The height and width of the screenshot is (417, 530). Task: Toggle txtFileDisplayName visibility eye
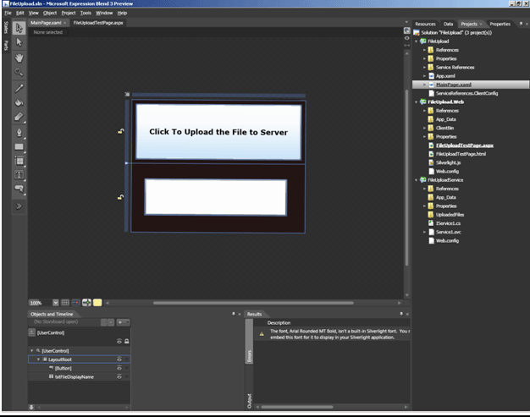pyautogui.click(x=119, y=376)
